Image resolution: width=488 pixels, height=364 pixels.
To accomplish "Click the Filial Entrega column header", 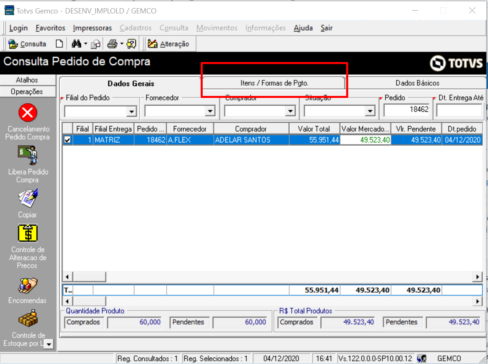I will tap(113, 129).
